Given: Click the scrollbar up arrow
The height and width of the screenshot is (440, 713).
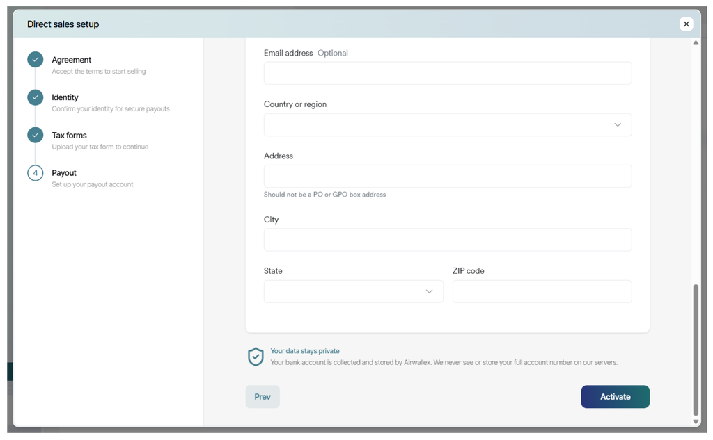Looking at the screenshot, I should (x=696, y=42).
